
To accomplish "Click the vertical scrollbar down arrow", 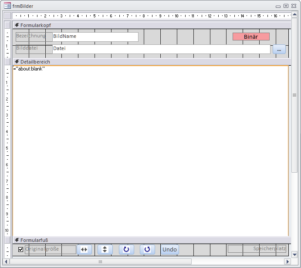I will tap(294, 255).
